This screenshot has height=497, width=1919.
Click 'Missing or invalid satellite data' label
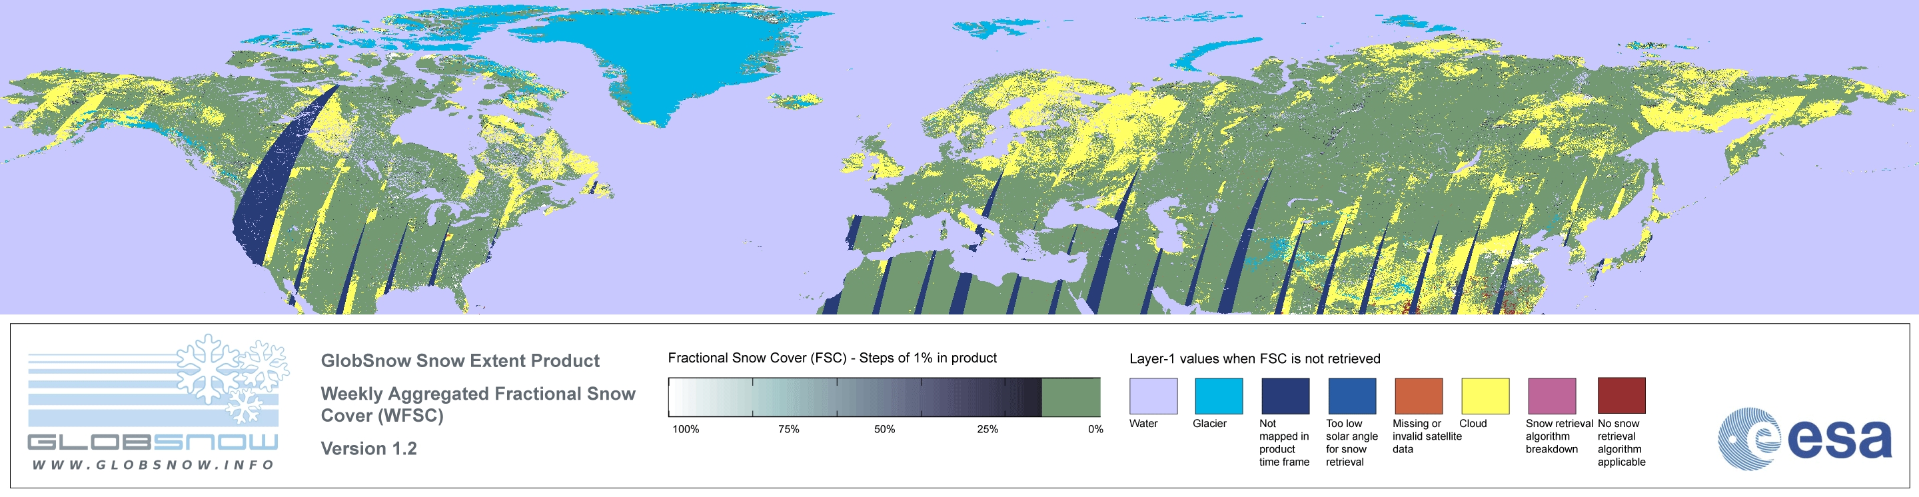[x=1427, y=436]
